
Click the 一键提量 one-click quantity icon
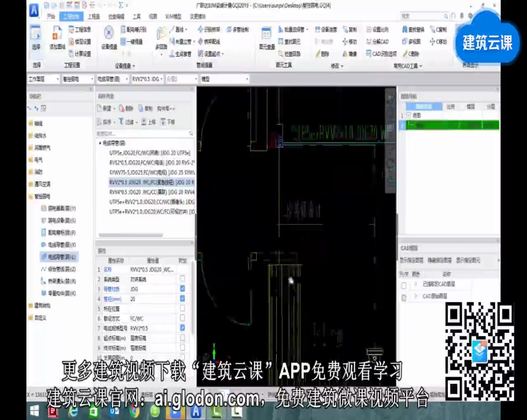132,42
